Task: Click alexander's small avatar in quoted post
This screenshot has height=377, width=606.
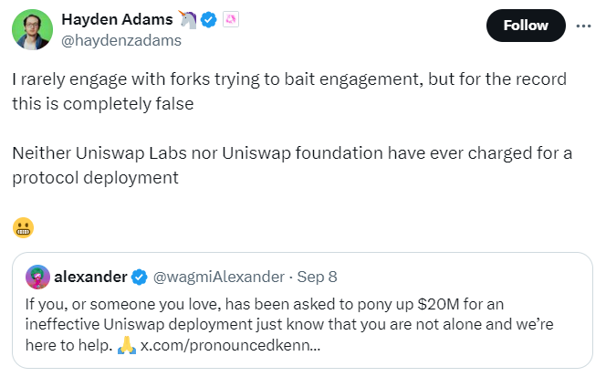Action: point(37,275)
